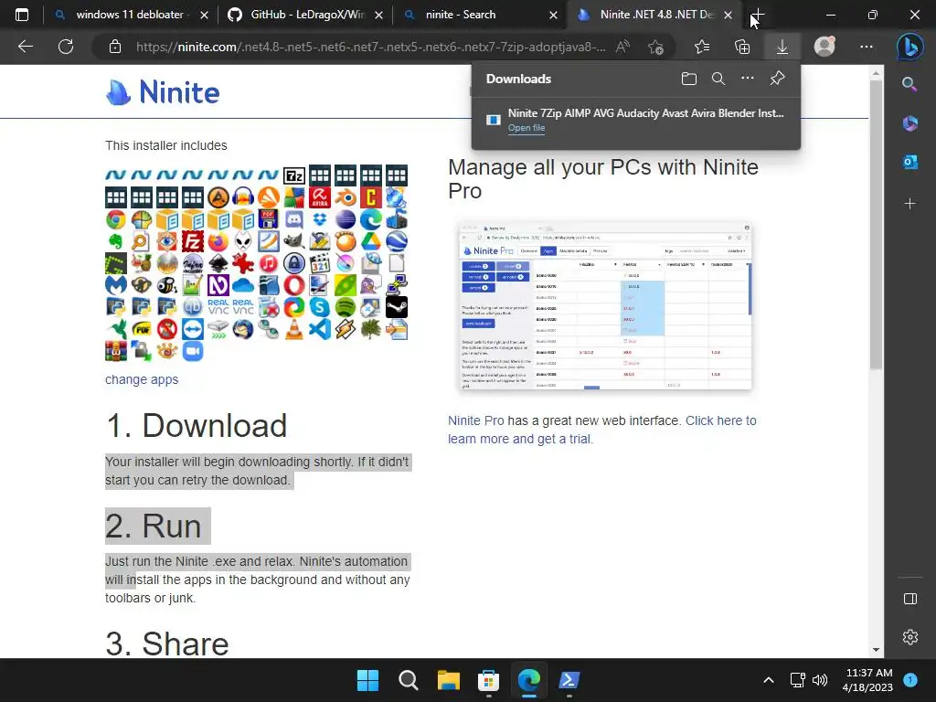The image size is (936, 702).
Task: Show hidden system tray icons
Action: click(769, 680)
